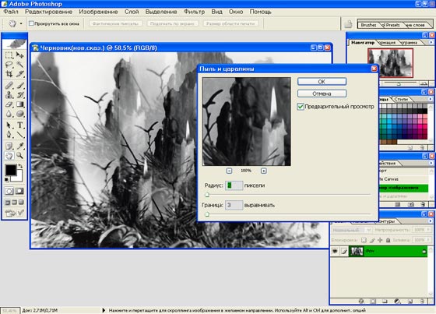Click the Граница input field

[x=234, y=205]
